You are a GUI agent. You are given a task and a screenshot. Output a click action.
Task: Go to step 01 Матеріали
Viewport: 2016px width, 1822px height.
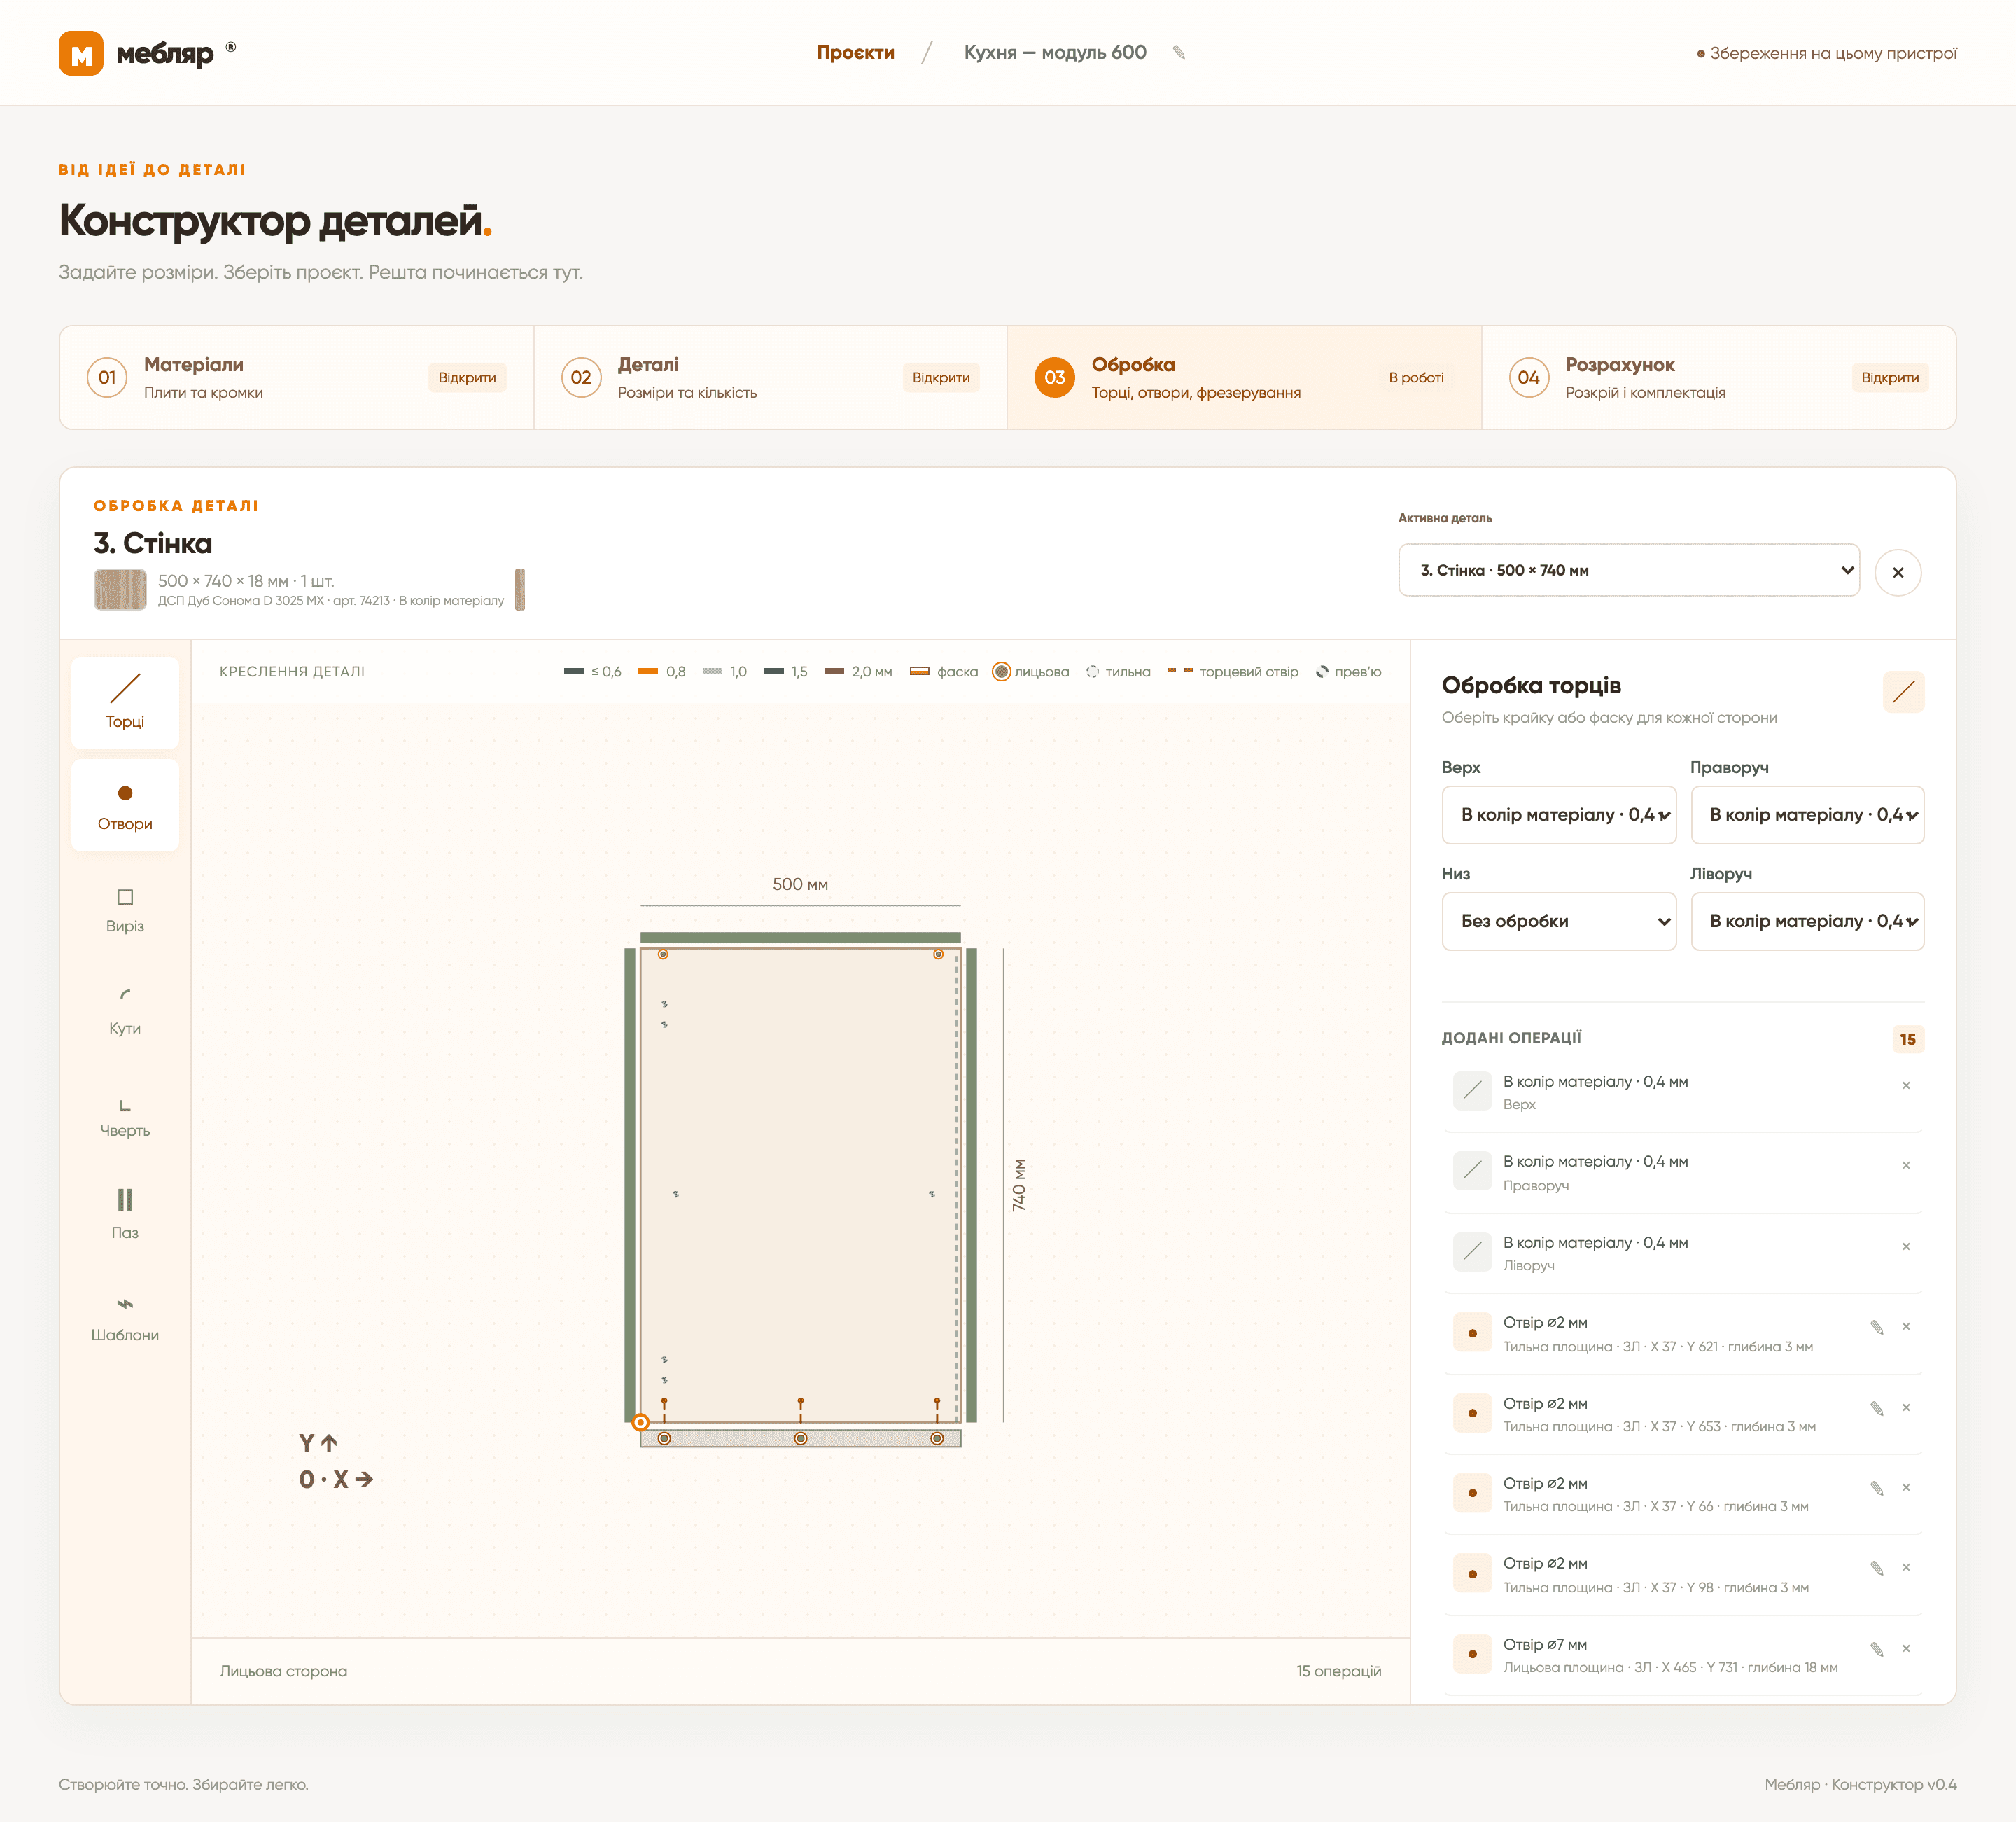click(x=296, y=377)
